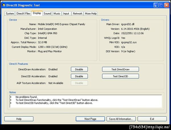This screenshot has height=130, width=171.
Task: Click the WHQL Logo'd 'Yes' value
Action: pyautogui.click(x=123, y=38)
